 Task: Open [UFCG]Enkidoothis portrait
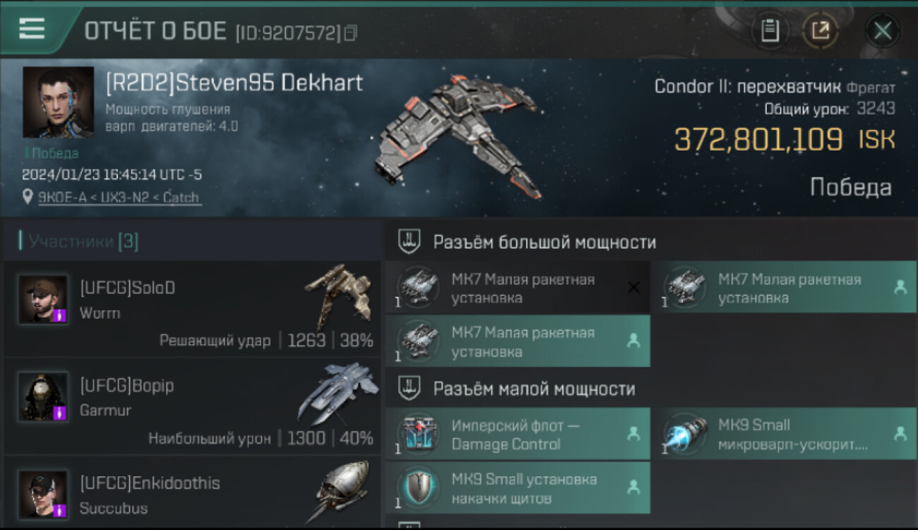(43, 495)
